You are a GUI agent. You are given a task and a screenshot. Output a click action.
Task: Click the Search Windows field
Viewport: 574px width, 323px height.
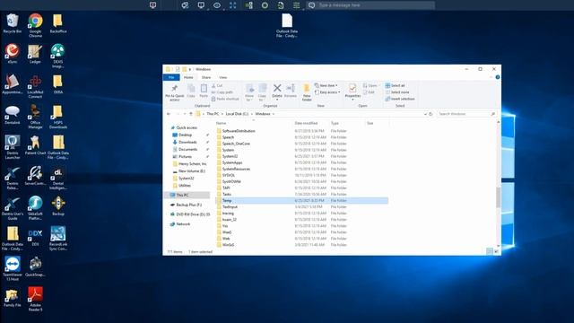(x=466, y=114)
